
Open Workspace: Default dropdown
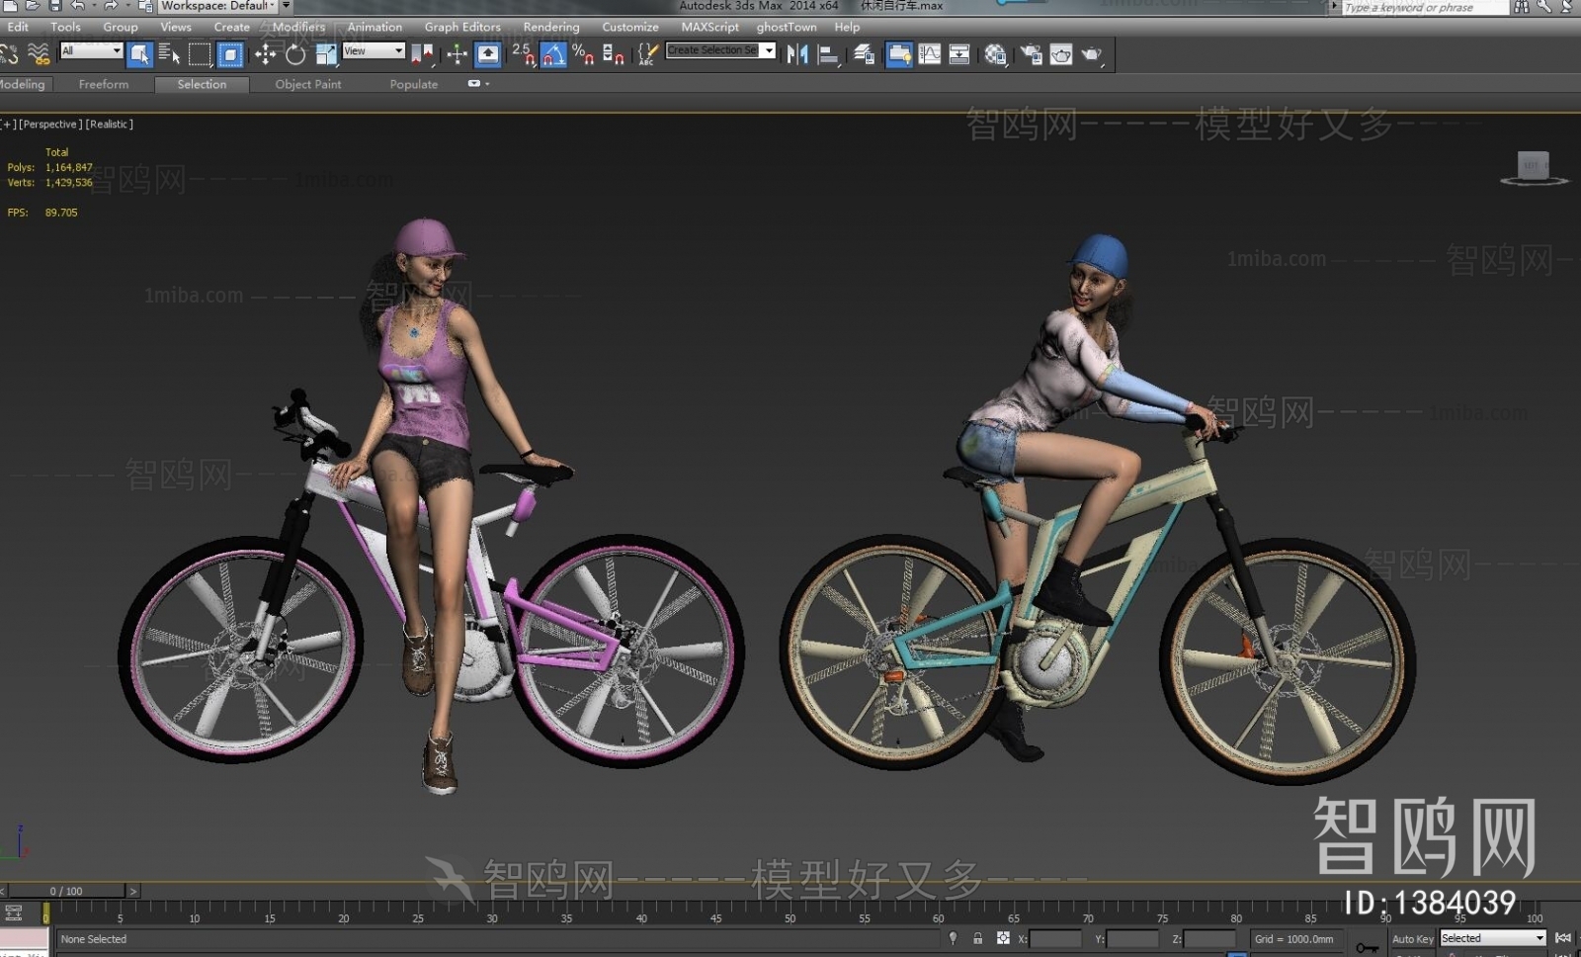tap(218, 6)
